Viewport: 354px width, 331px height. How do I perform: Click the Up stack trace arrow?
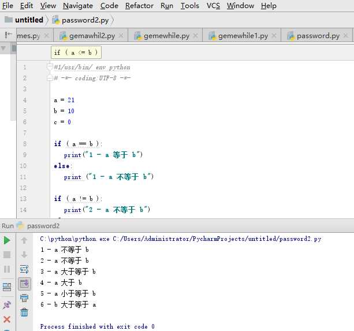[24, 240]
